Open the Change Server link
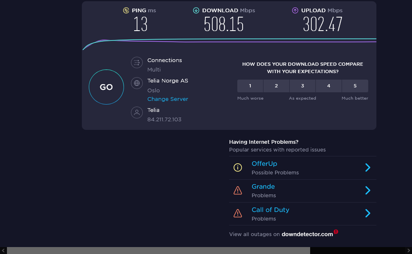Screen dimensions: 412x254 [x=168, y=99]
